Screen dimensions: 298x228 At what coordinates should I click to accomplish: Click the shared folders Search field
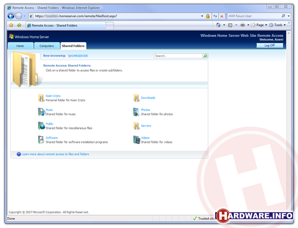point(178,56)
